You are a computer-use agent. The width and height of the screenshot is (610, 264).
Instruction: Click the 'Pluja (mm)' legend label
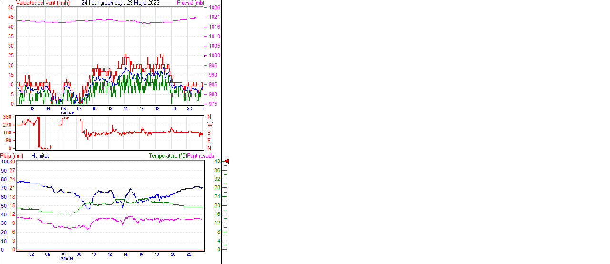12,156
